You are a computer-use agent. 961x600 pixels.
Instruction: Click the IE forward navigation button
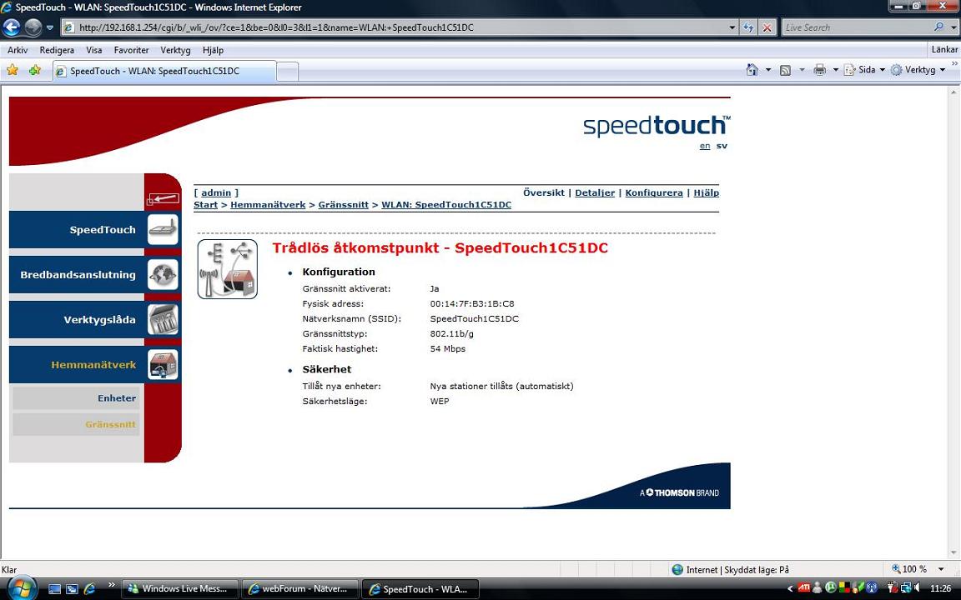point(33,27)
